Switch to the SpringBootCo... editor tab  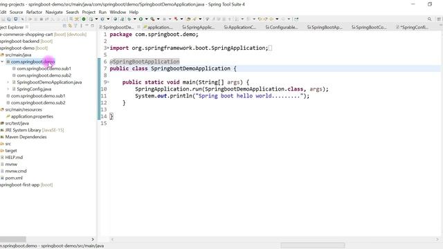click(x=369, y=28)
